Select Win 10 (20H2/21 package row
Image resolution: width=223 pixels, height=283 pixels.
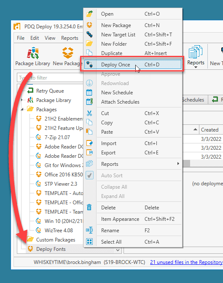[x=64, y=221]
